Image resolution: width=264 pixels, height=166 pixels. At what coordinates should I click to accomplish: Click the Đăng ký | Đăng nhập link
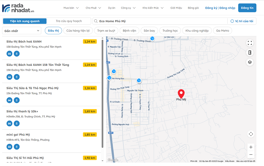tap(220, 8)
